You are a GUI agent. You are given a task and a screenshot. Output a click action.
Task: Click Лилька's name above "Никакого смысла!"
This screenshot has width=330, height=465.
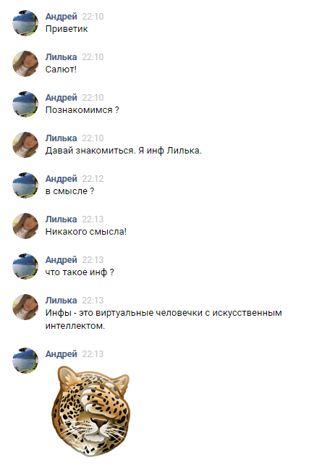tap(61, 219)
